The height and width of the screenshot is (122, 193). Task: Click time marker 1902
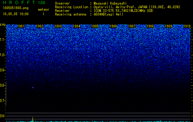(x=40, y=26)
